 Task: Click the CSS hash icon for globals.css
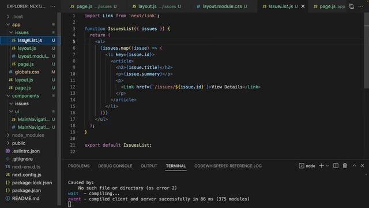click(x=10, y=72)
